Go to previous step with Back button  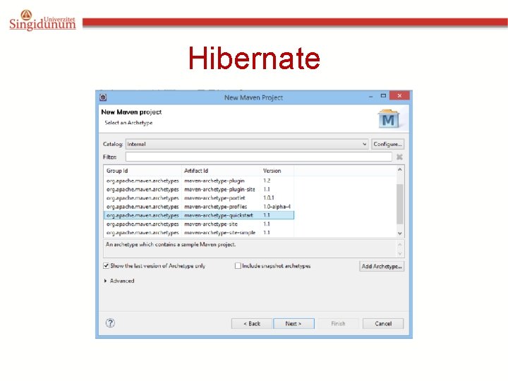pyautogui.click(x=252, y=324)
